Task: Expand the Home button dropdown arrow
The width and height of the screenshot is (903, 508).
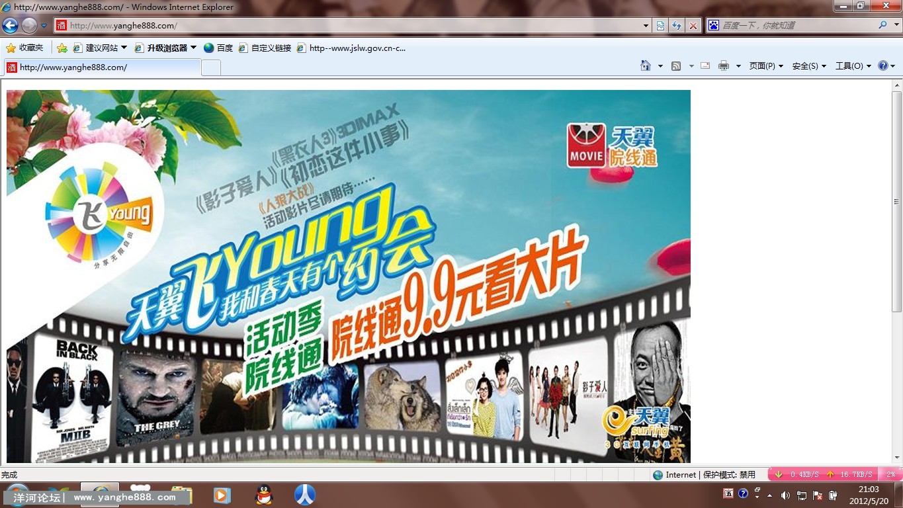Action: [x=660, y=66]
